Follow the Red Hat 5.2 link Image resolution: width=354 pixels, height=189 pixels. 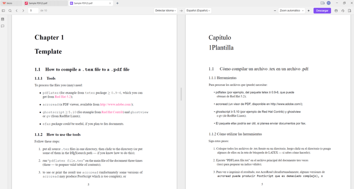point(63,97)
